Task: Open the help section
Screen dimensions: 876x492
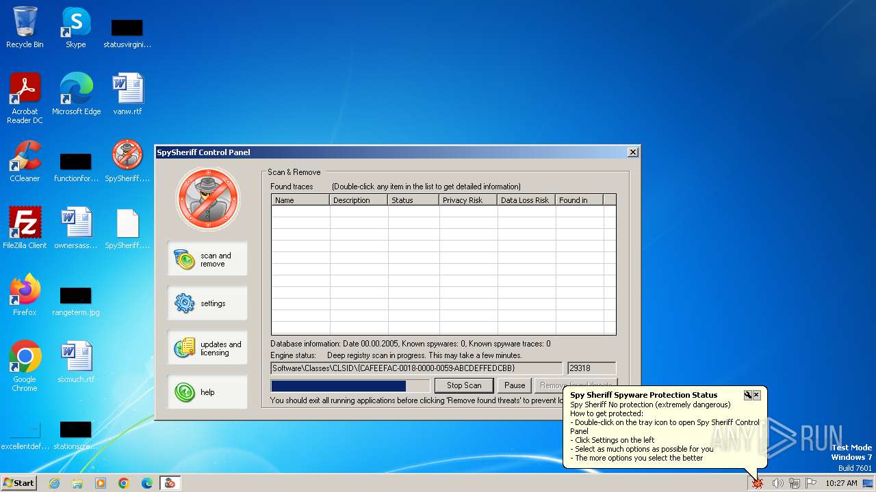Action: 207,392
